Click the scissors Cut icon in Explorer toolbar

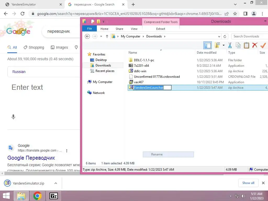pyautogui.click(x=230, y=45)
